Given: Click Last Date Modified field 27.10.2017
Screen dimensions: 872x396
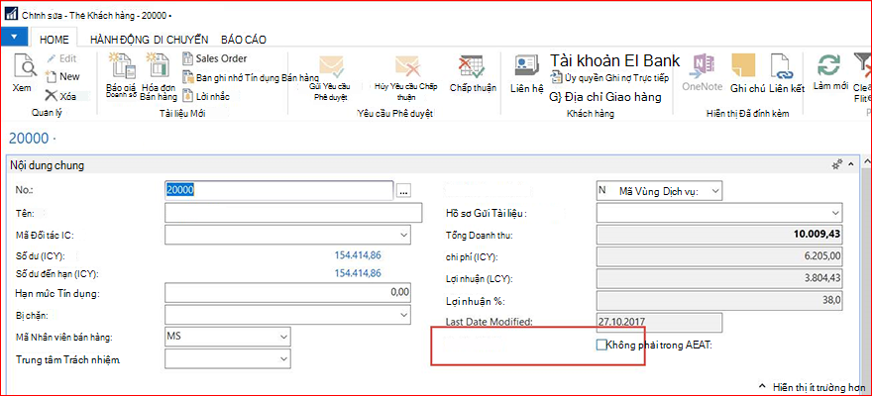Looking at the screenshot, I should [x=659, y=322].
